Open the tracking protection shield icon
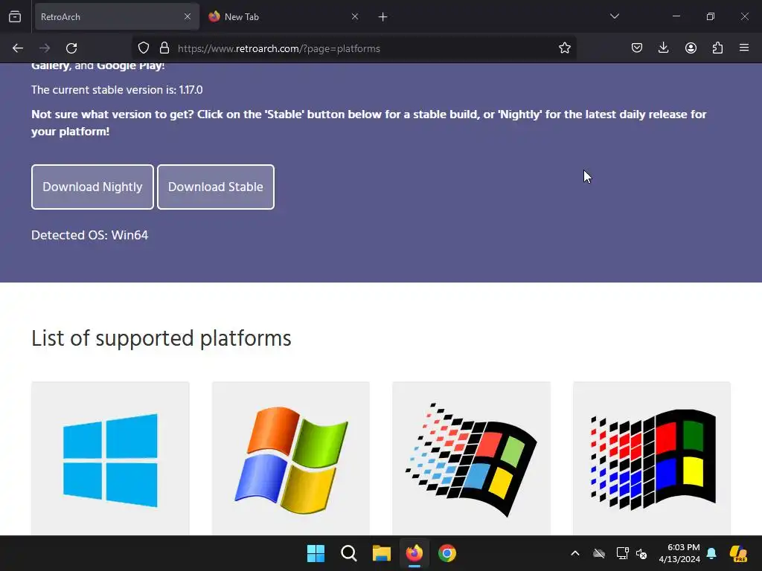 144,48
